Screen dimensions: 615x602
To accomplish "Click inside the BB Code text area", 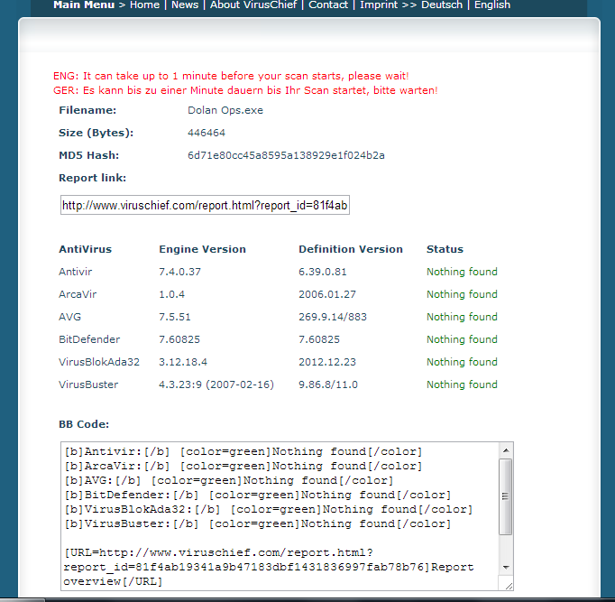I will [280, 515].
